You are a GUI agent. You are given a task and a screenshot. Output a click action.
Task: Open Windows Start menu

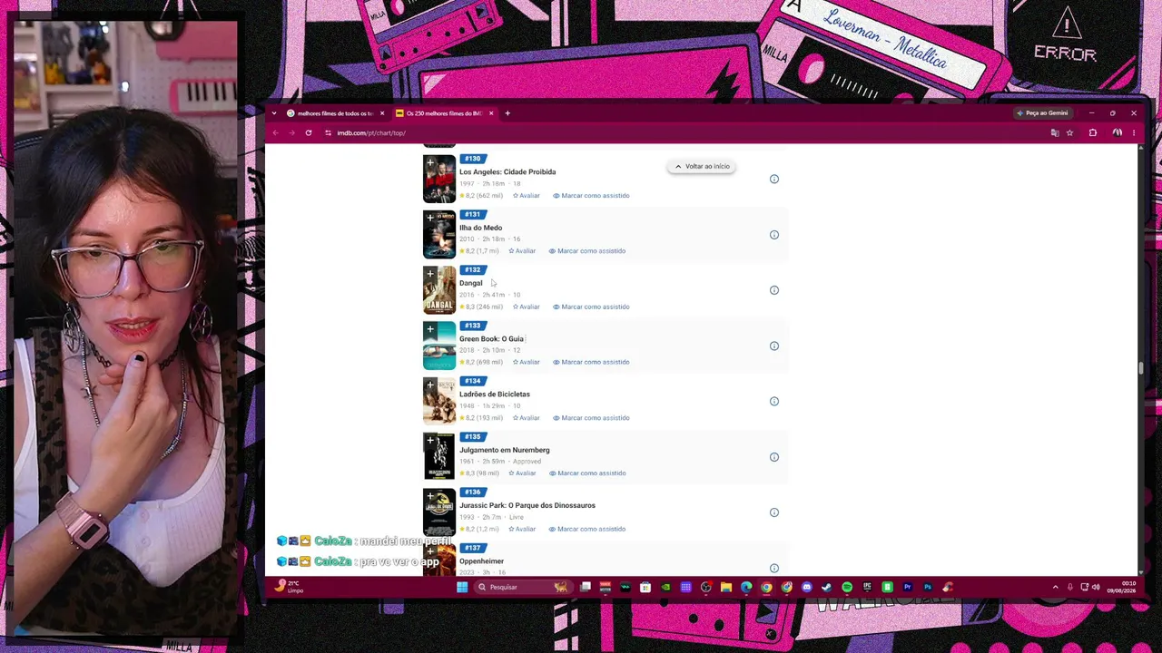pos(462,588)
